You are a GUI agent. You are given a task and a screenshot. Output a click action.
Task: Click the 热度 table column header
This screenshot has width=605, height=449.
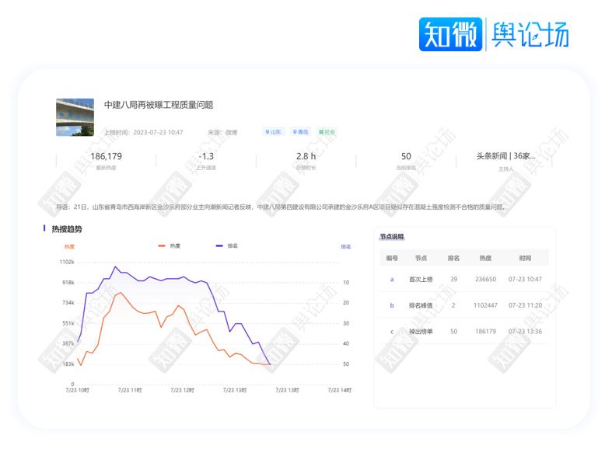point(485,257)
